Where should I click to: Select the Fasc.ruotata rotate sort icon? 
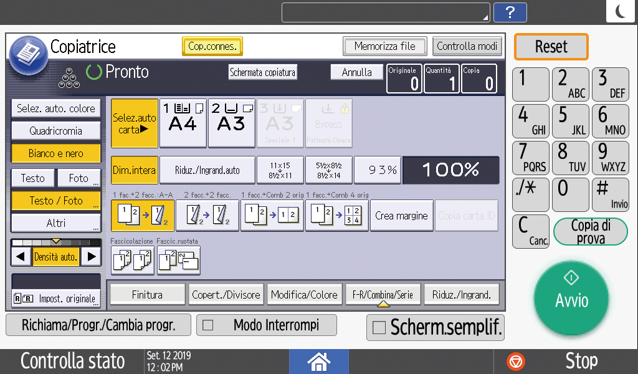(x=179, y=261)
